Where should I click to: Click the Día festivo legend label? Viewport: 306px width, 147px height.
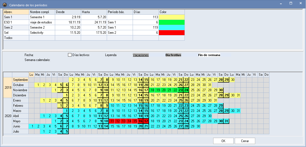point(173,55)
